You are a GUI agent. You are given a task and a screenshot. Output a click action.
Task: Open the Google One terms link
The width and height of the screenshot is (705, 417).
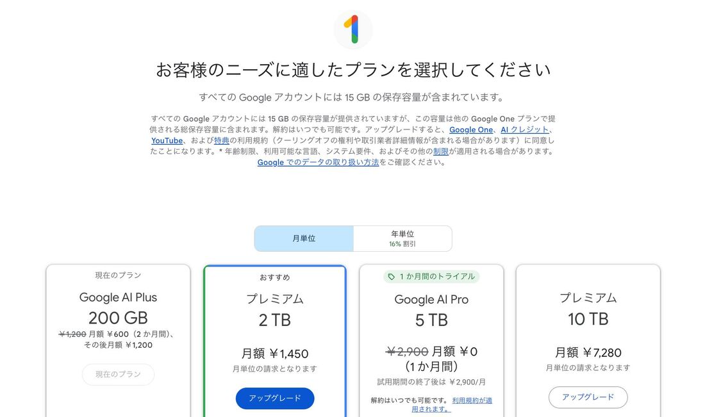click(471, 129)
